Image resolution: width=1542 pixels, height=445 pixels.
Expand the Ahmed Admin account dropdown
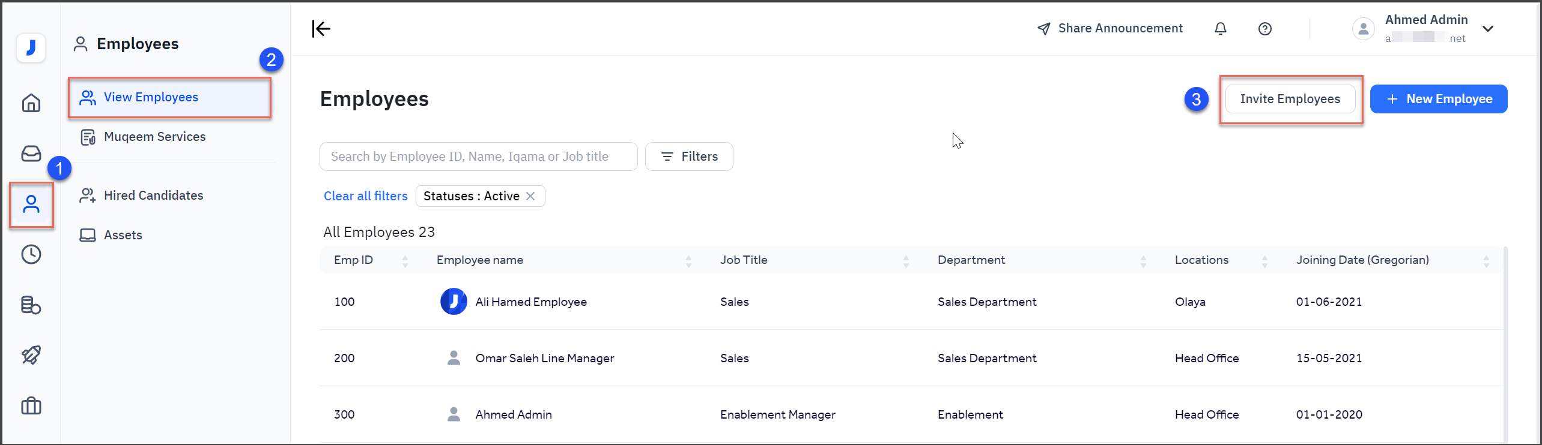[1488, 29]
